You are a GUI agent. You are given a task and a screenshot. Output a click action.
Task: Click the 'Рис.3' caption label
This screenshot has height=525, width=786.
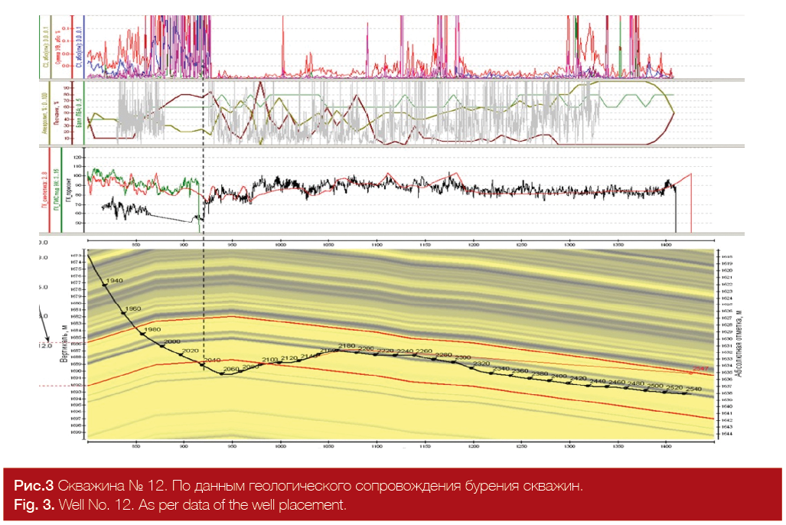click(34, 485)
